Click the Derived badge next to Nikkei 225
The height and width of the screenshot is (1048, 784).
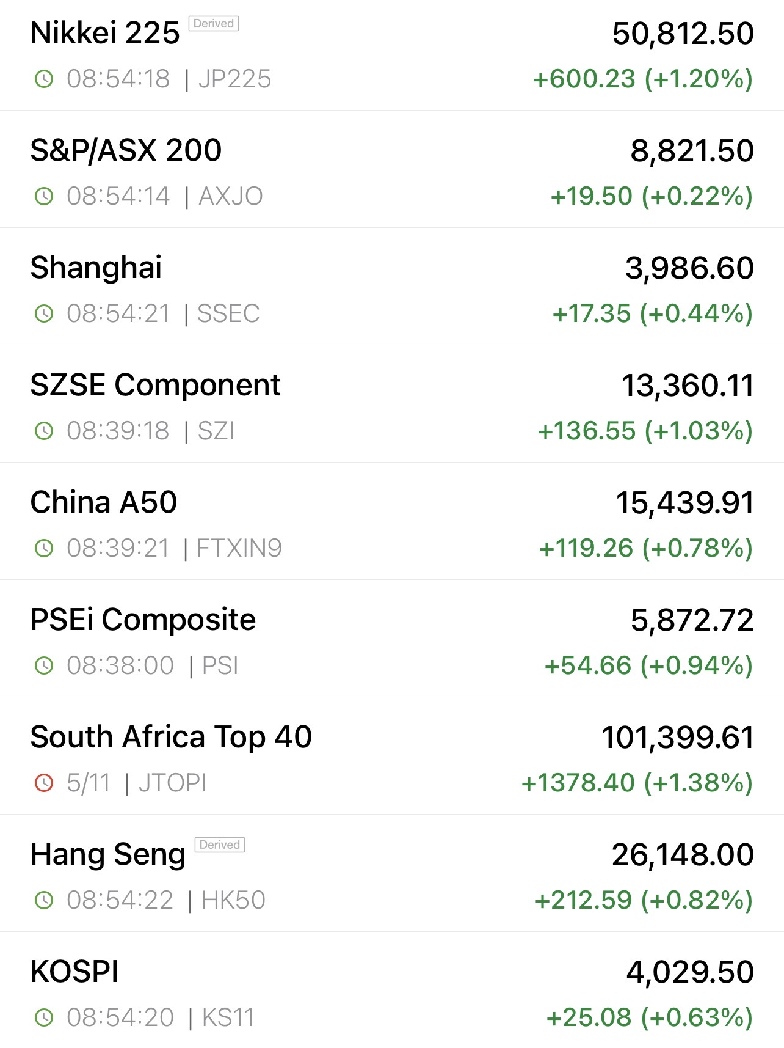point(214,24)
